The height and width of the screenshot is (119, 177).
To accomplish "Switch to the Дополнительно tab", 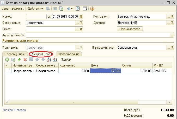I will pyautogui.click(x=69, y=54).
